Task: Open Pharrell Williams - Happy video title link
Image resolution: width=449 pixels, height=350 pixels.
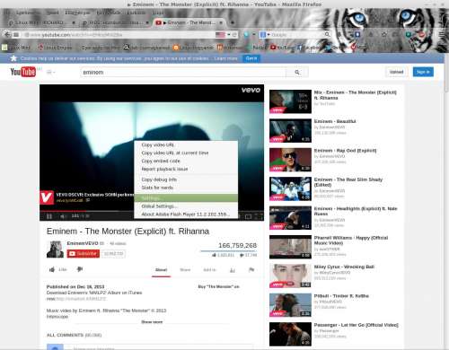Action: tap(351, 241)
